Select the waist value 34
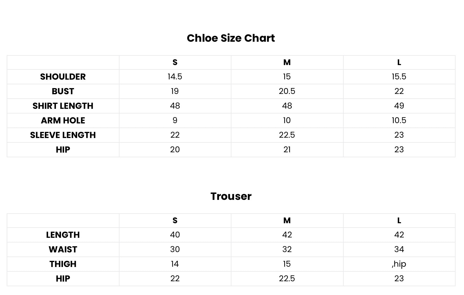The width and height of the screenshot is (464, 295). click(399, 249)
